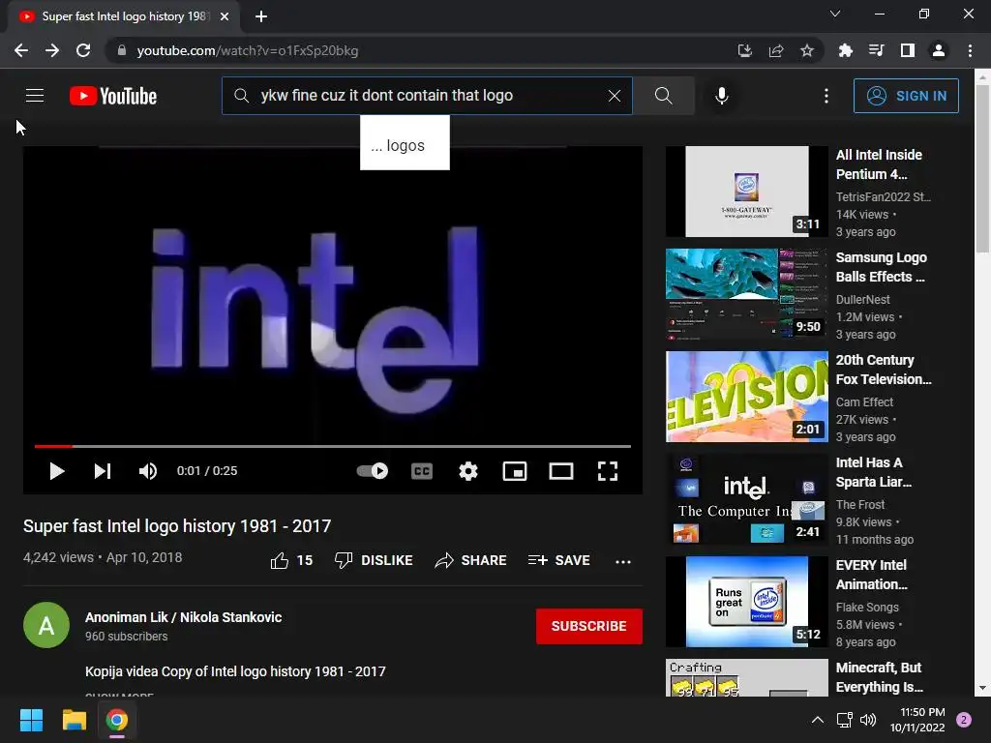
Task: Share this page from the address bar
Action: click(x=776, y=50)
